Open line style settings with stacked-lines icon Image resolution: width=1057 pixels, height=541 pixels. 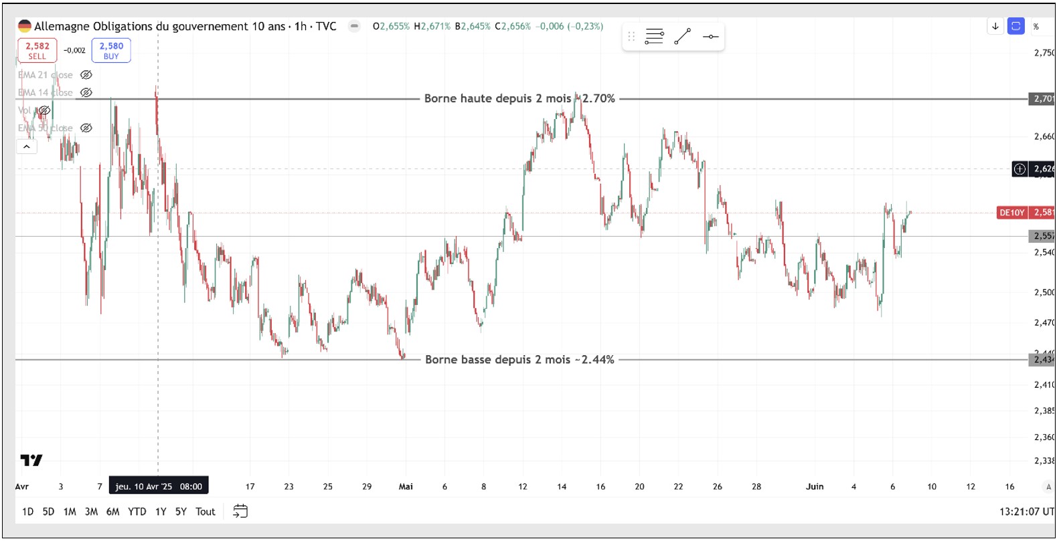654,37
